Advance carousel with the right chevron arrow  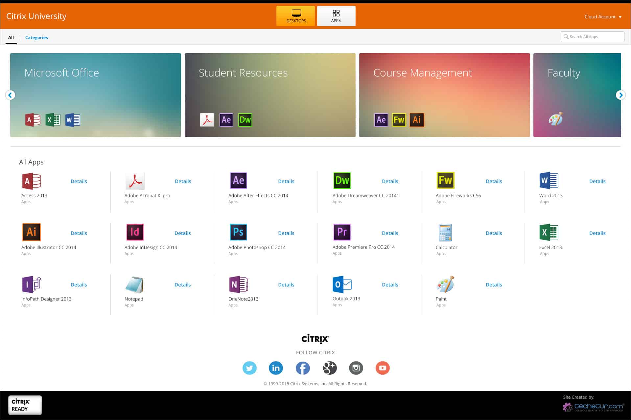(620, 95)
